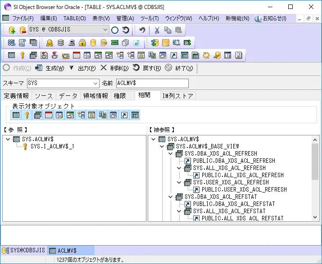Click the 名前 input field containing ACLMV$
The image size is (322, 264).
click(x=152, y=83)
